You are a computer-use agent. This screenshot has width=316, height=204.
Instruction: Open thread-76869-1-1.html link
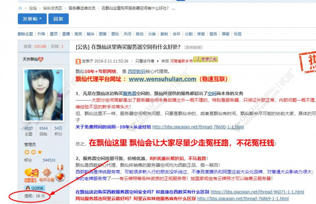point(243,198)
